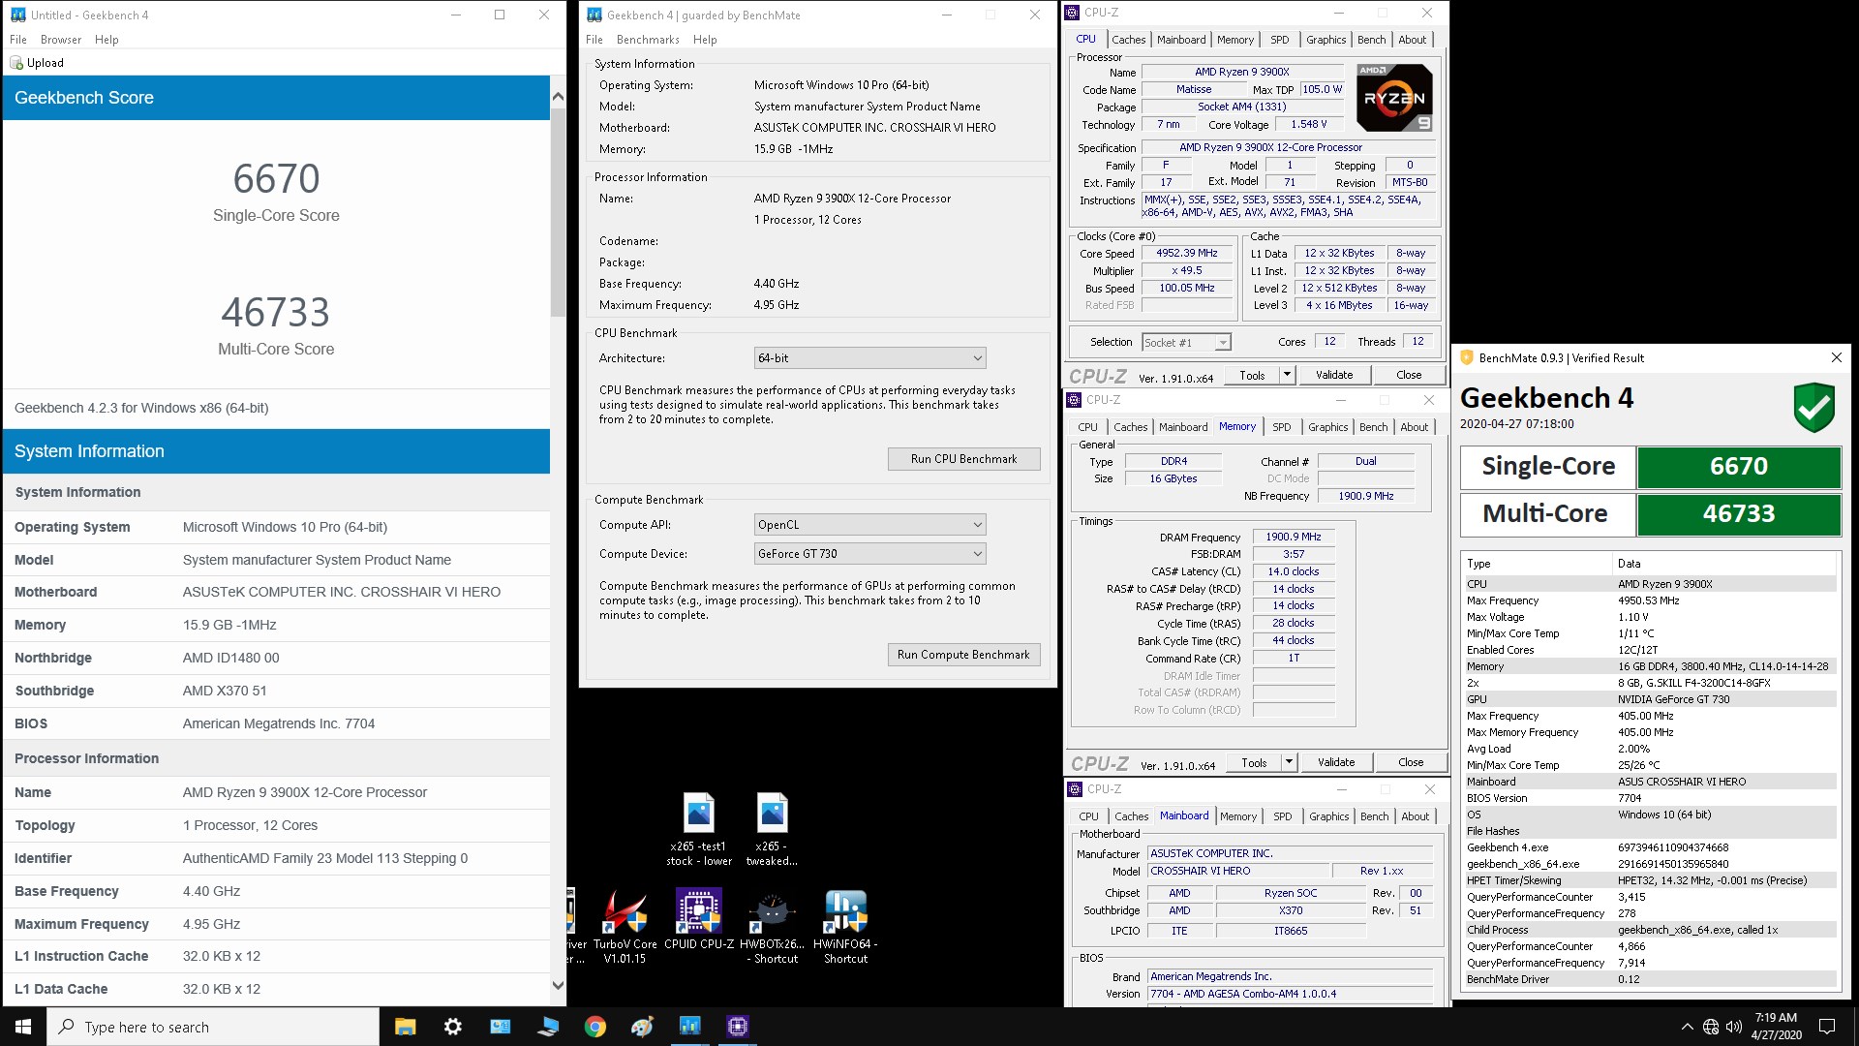
Task: Click the AMD Ryzen 9 logo in CPU-Z
Action: click(x=1394, y=98)
